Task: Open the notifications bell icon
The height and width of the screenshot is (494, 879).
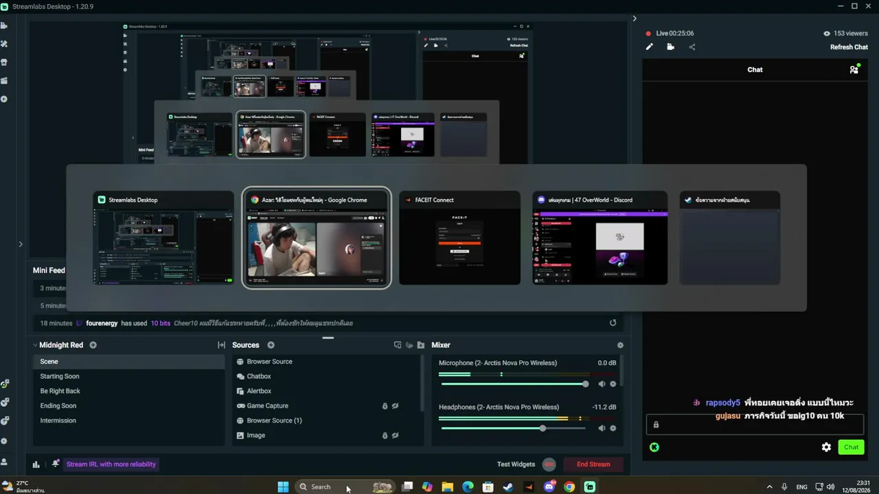Action: click(x=56, y=464)
